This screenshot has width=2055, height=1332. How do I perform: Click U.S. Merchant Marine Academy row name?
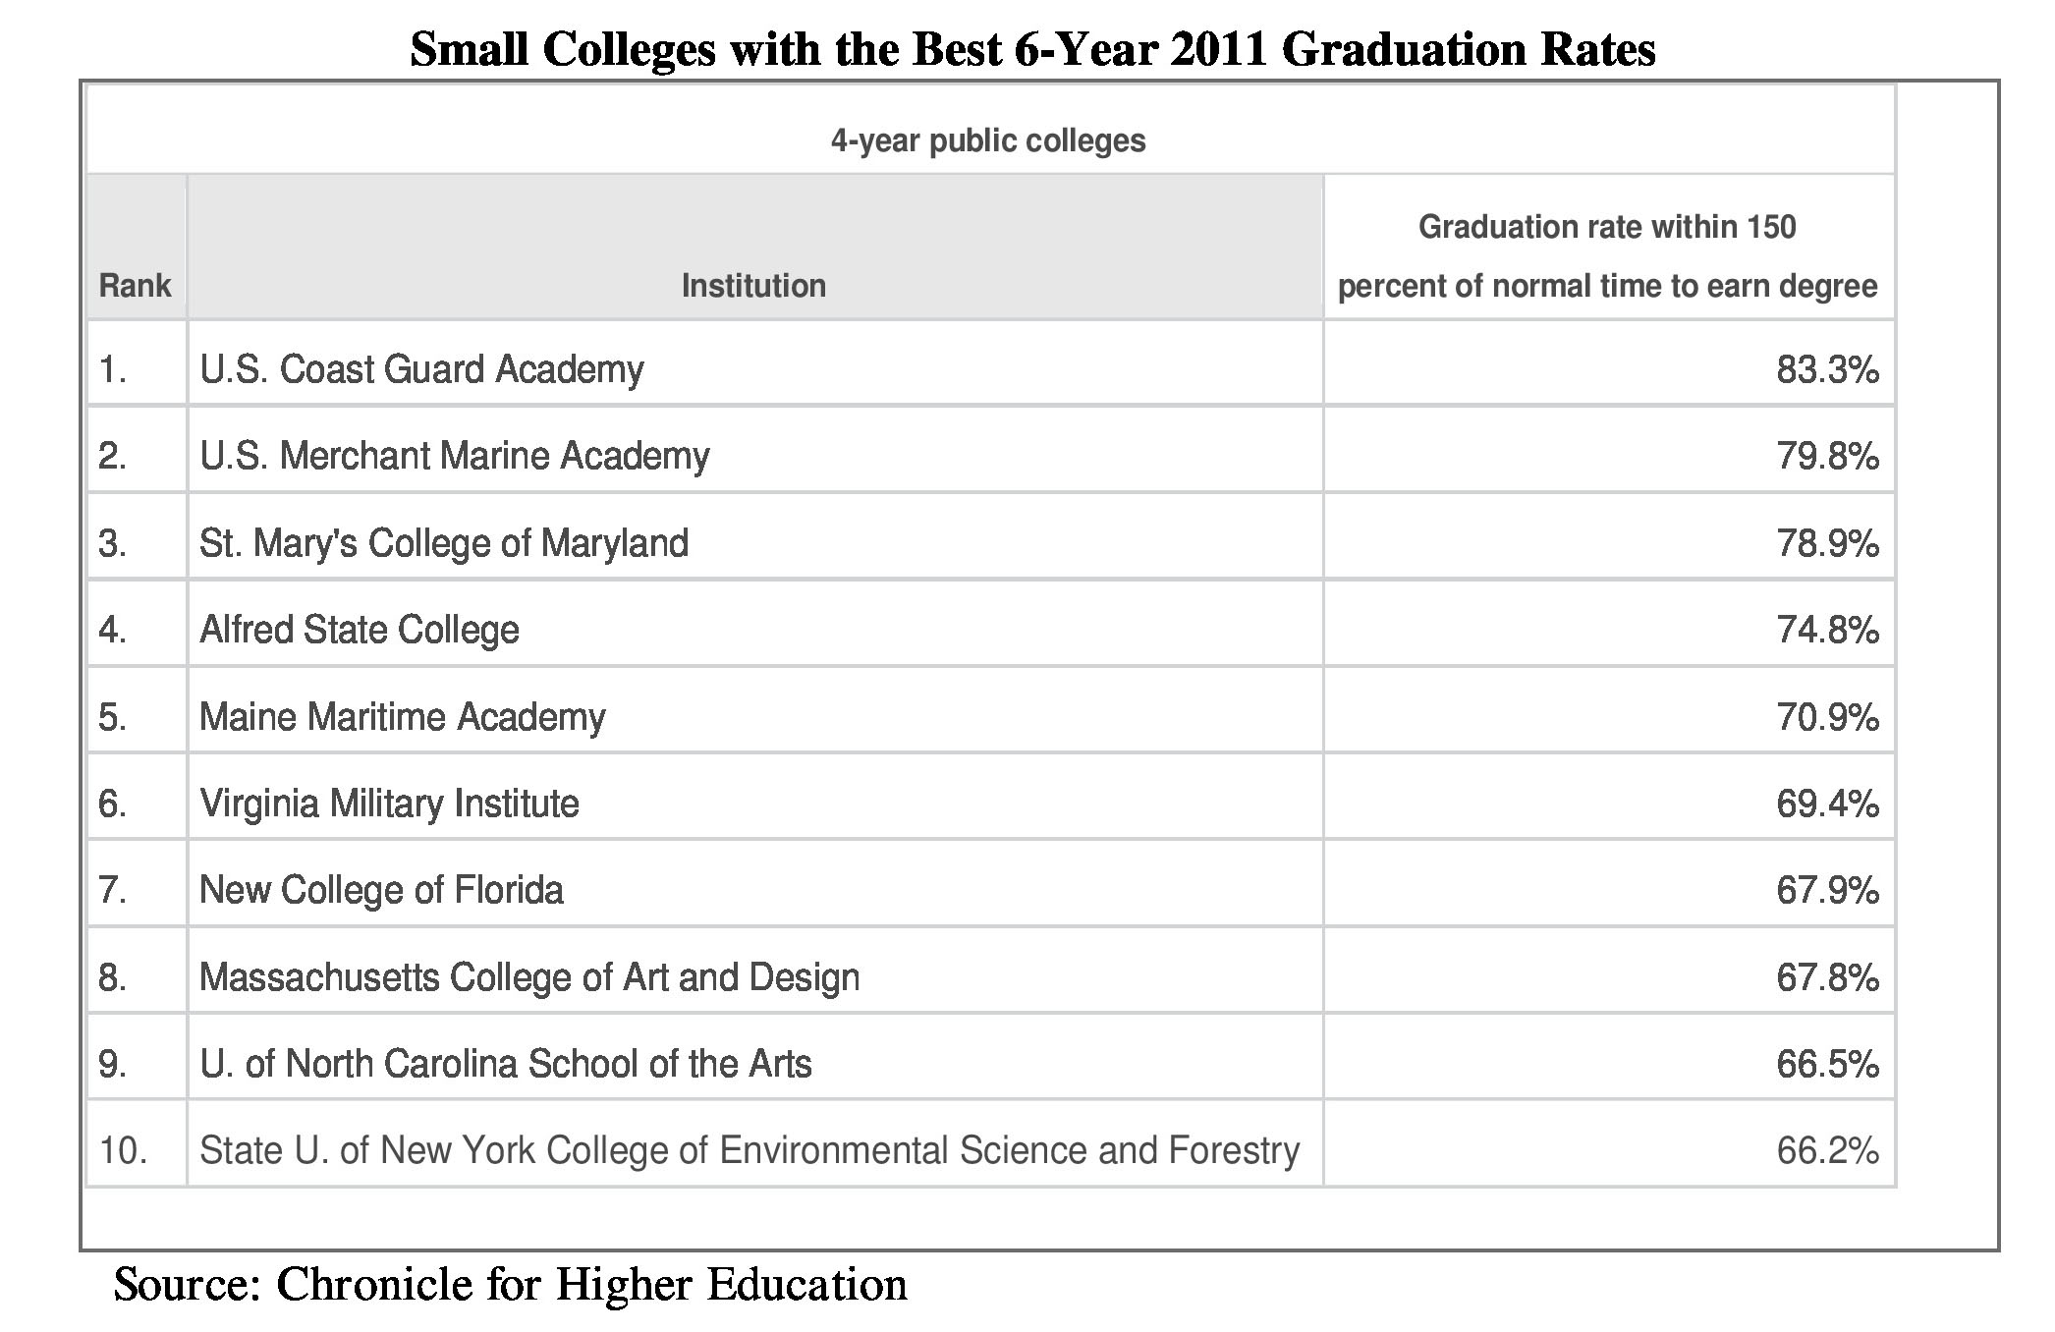click(x=454, y=456)
